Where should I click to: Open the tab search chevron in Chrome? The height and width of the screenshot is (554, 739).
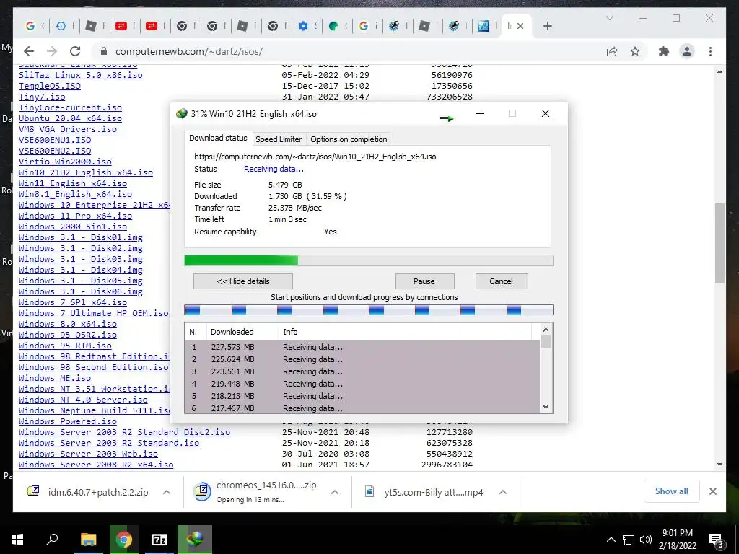(609, 18)
